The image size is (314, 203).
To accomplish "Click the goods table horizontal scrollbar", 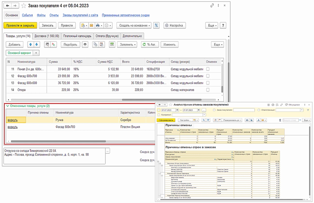I will (162, 100).
